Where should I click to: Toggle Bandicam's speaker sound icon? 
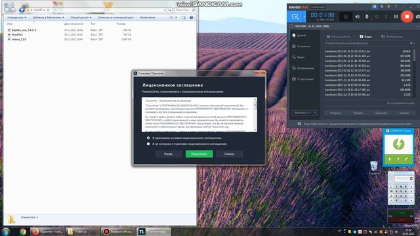click(357, 16)
